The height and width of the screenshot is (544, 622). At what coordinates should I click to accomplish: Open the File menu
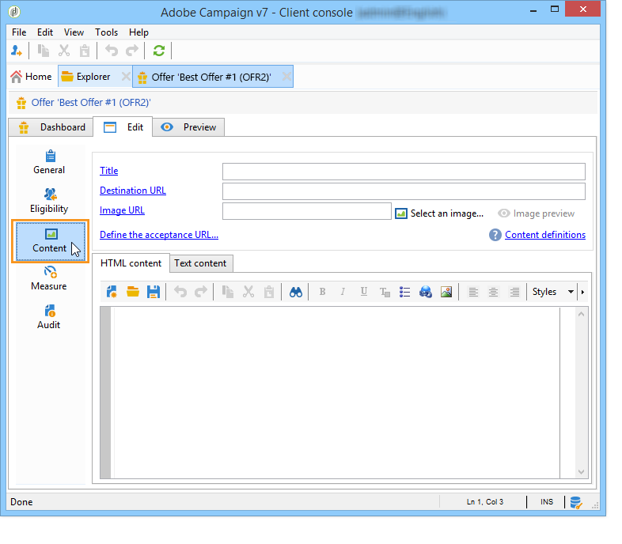[19, 32]
